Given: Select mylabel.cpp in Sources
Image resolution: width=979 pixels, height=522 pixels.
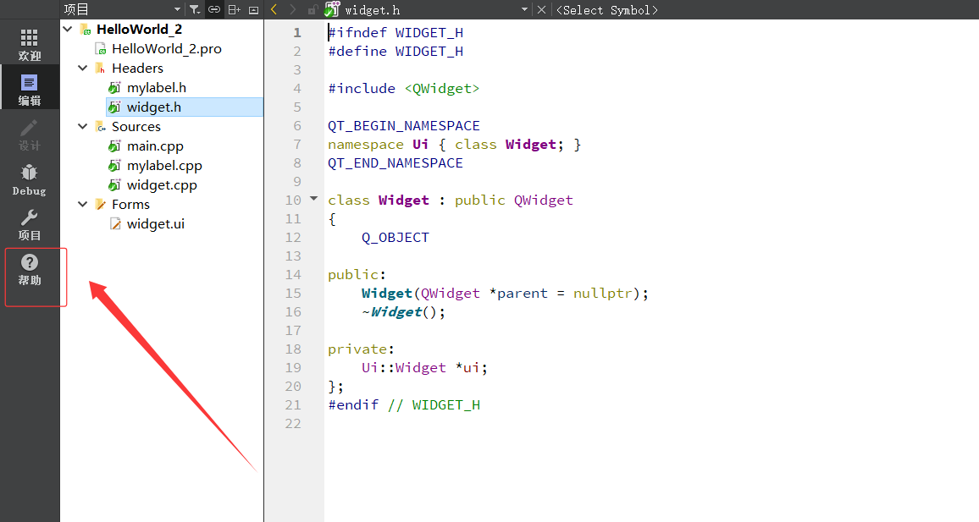Looking at the screenshot, I should pyautogui.click(x=165, y=165).
